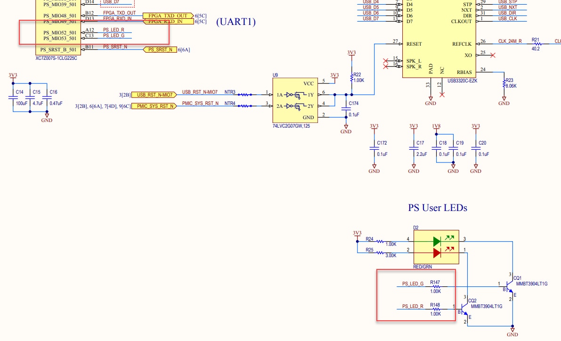Select PS_LED_G net label left of R147
The height and width of the screenshot is (341, 561).
[x=413, y=284]
